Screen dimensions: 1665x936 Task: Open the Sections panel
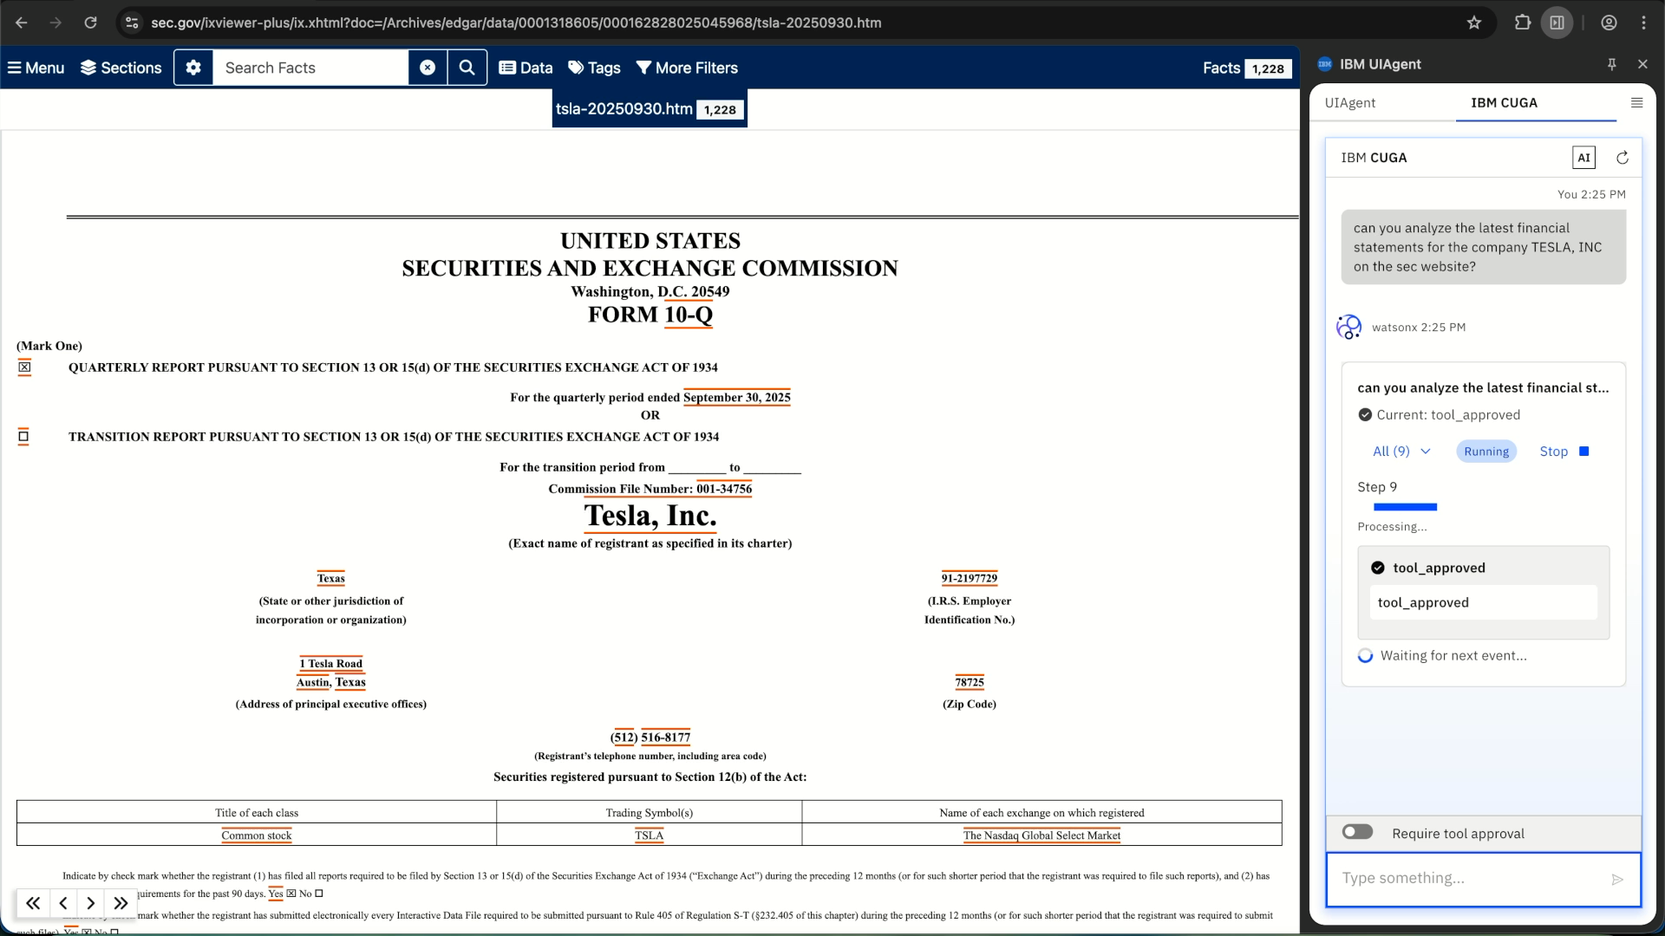click(121, 68)
